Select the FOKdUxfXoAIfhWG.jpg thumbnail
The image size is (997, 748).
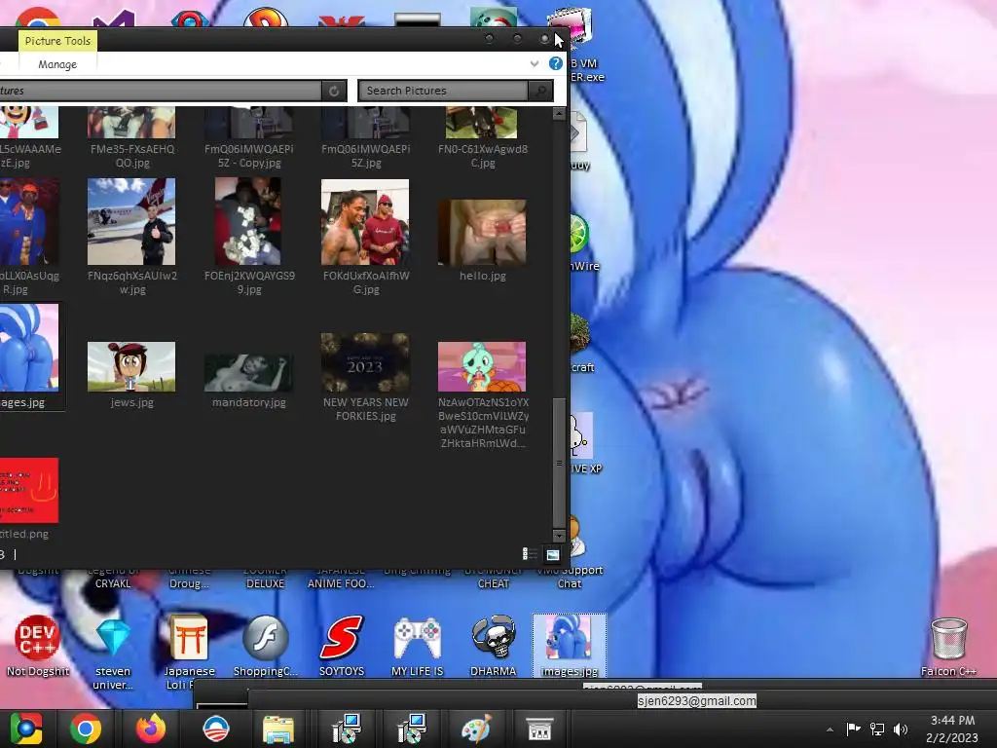[365, 222]
